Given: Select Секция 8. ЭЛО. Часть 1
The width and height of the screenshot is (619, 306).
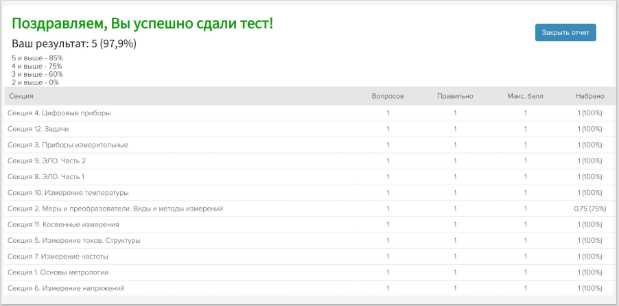Looking at the screenshot, I should 46,177.
